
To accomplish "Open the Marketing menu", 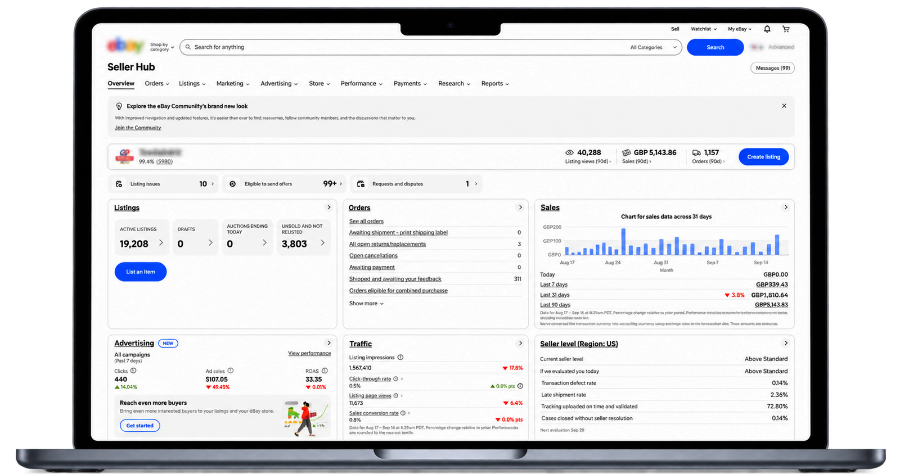I will (x=233, y=84).
